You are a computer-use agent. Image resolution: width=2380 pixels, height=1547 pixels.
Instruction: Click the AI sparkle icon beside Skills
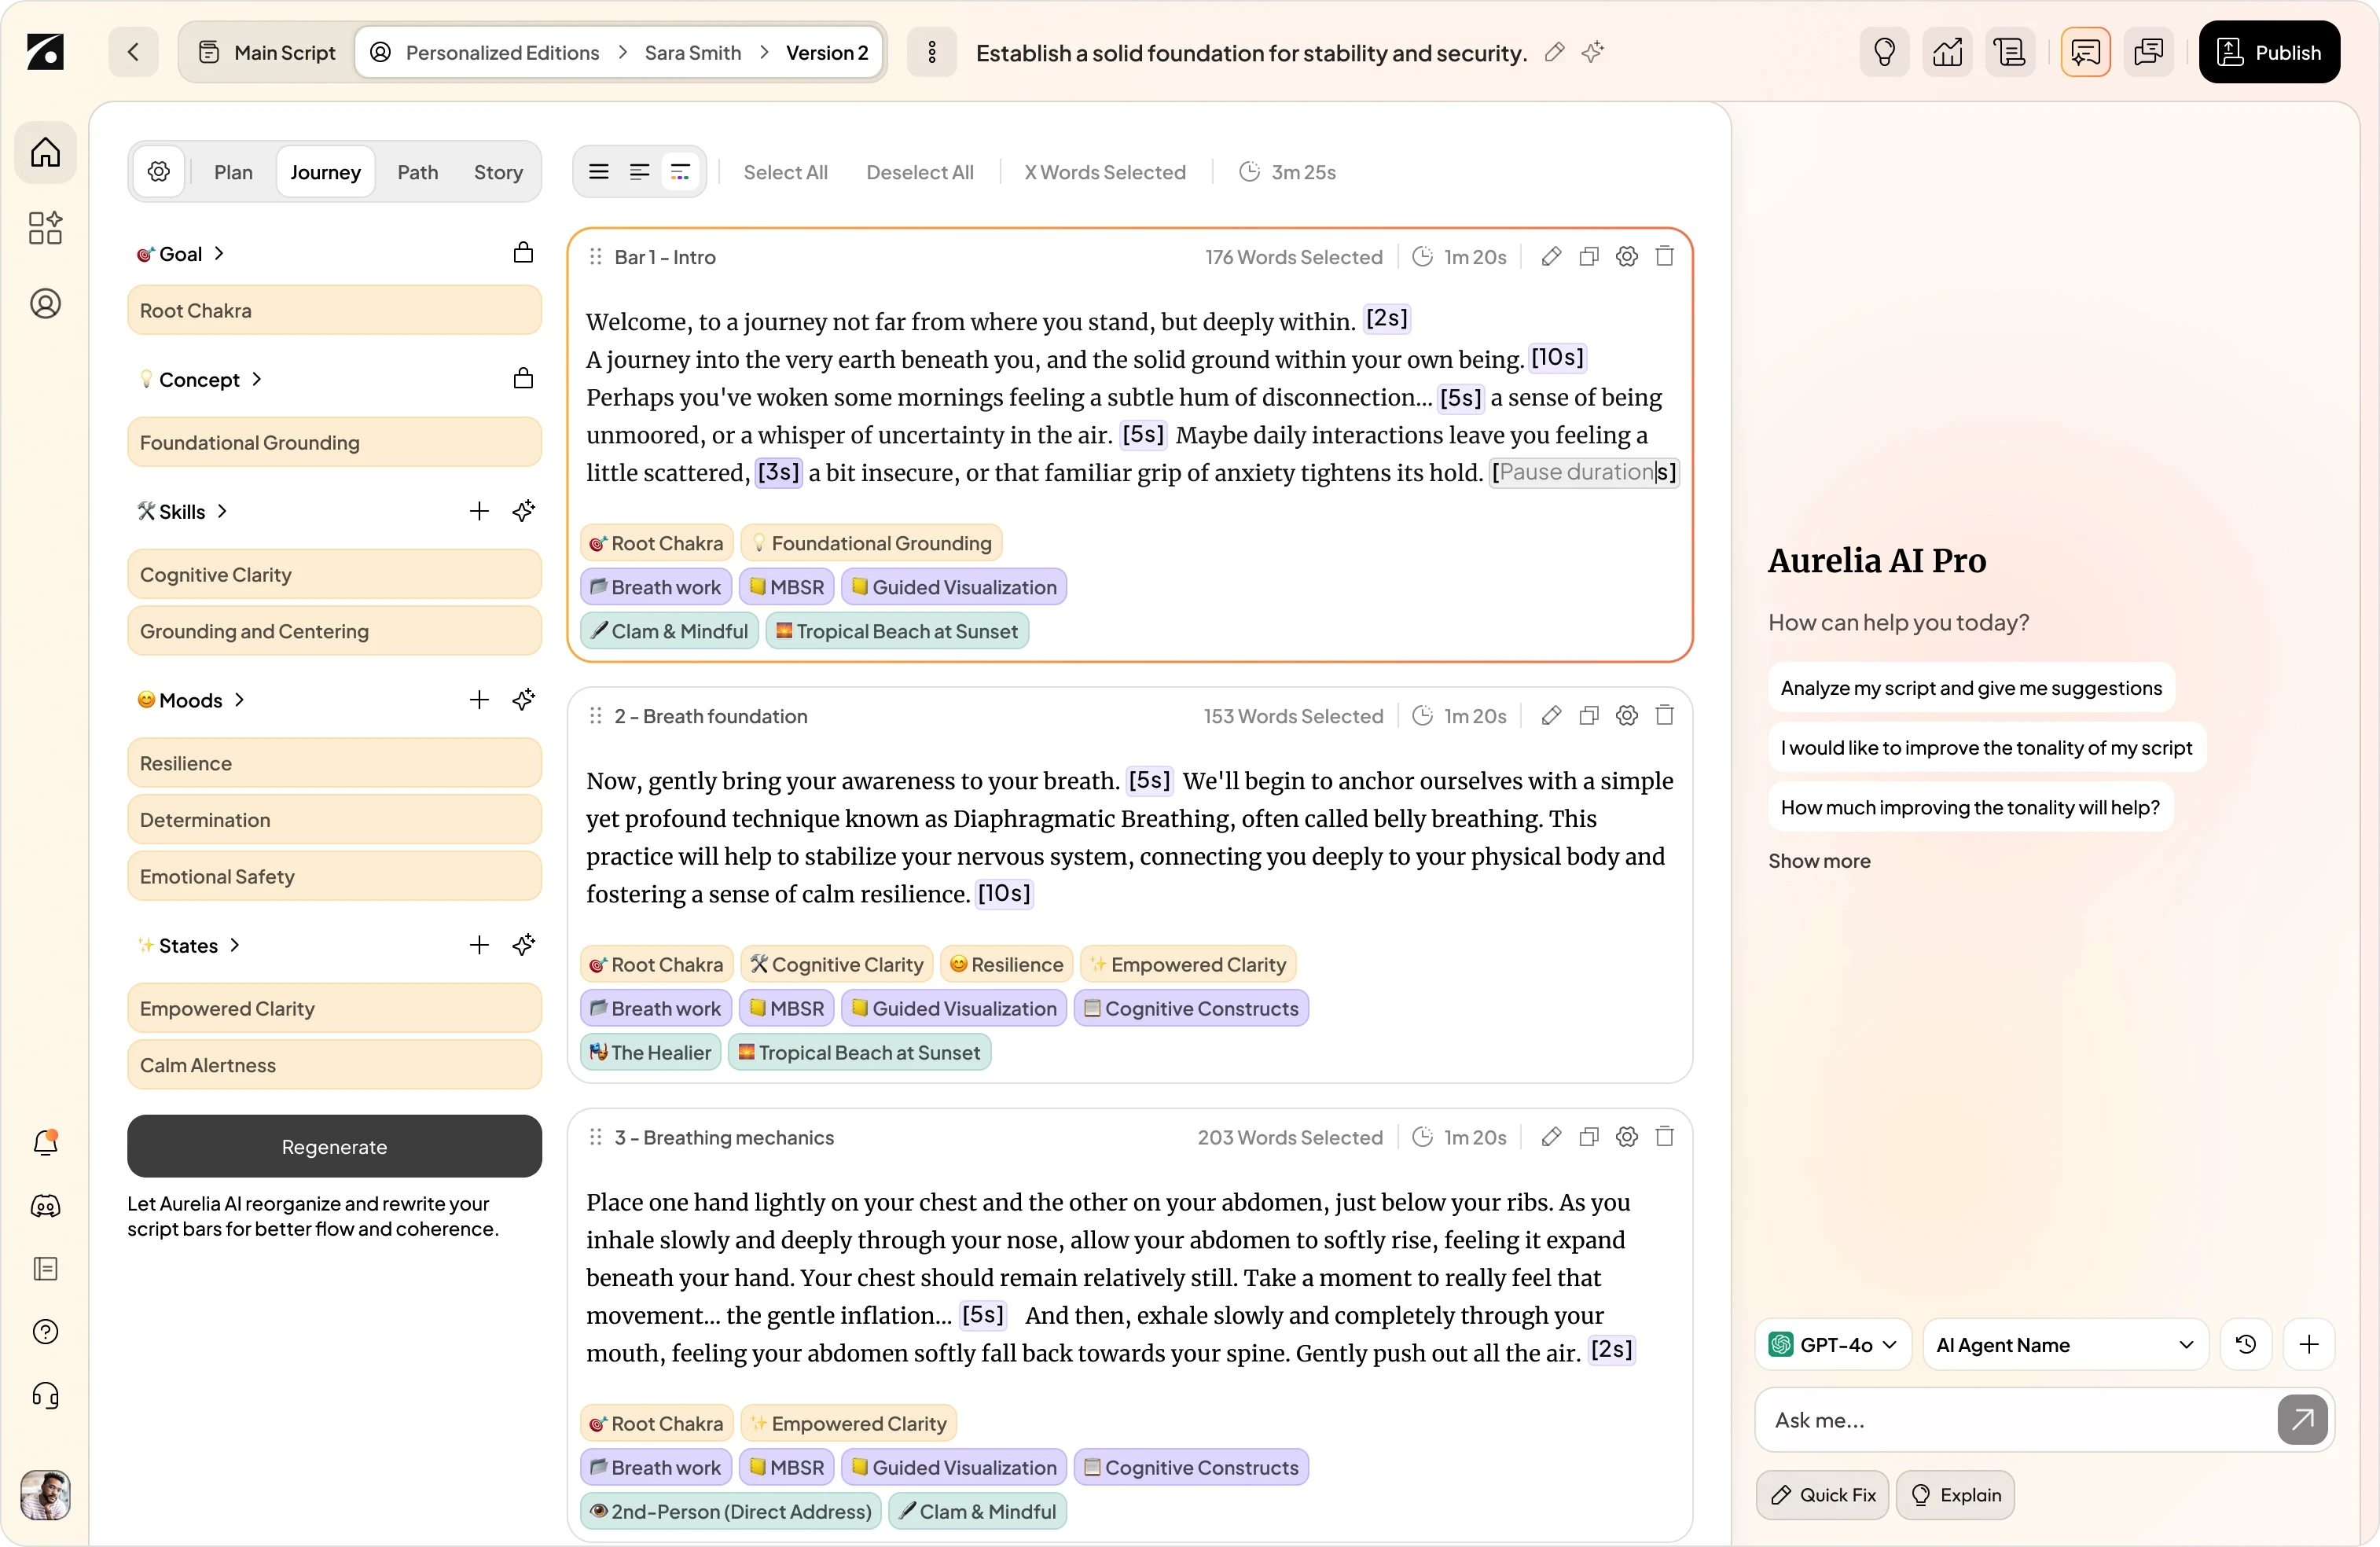point(523,511)
